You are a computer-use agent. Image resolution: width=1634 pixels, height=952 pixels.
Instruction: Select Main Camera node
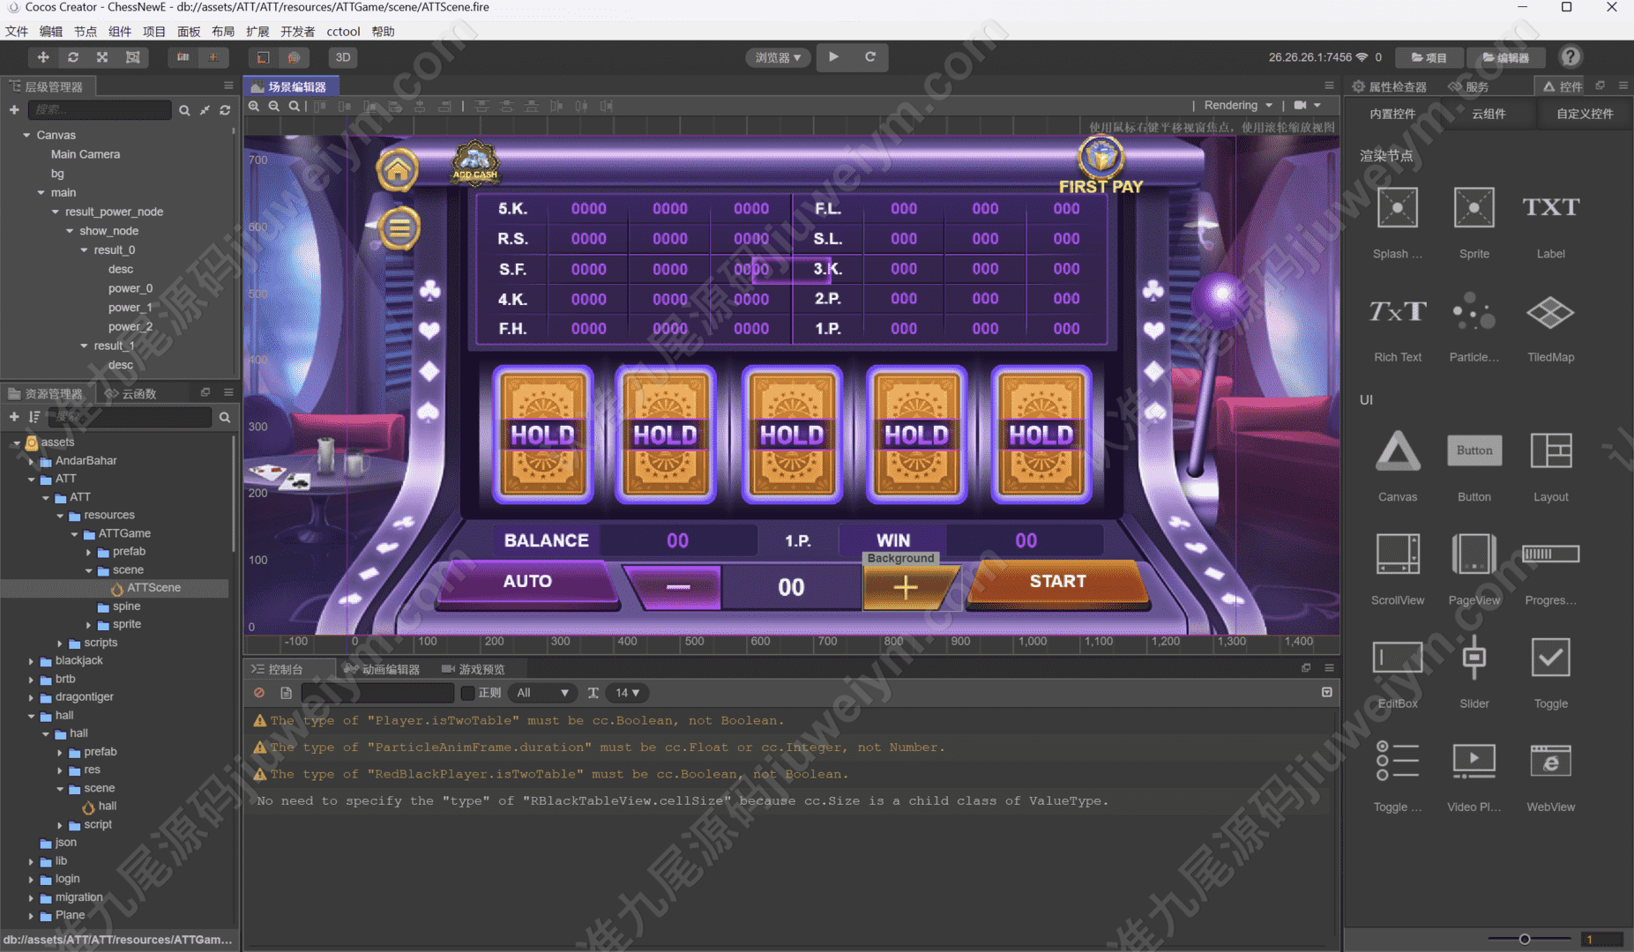86,154
